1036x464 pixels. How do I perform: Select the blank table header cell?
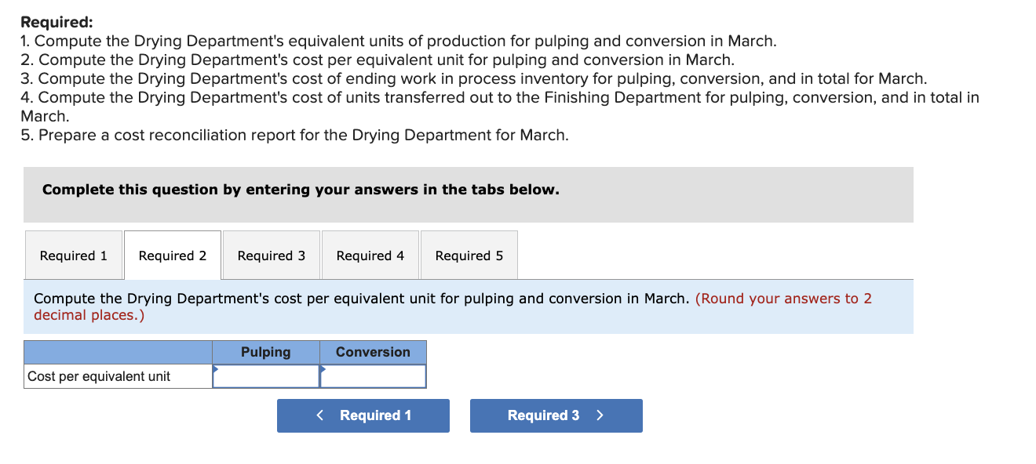point(118,352)
